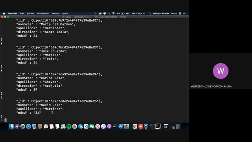Image resolution: width=252 pixels, height=142 pixels.
Task: Open Maps from the Dock
Action: tap(63, 126)
